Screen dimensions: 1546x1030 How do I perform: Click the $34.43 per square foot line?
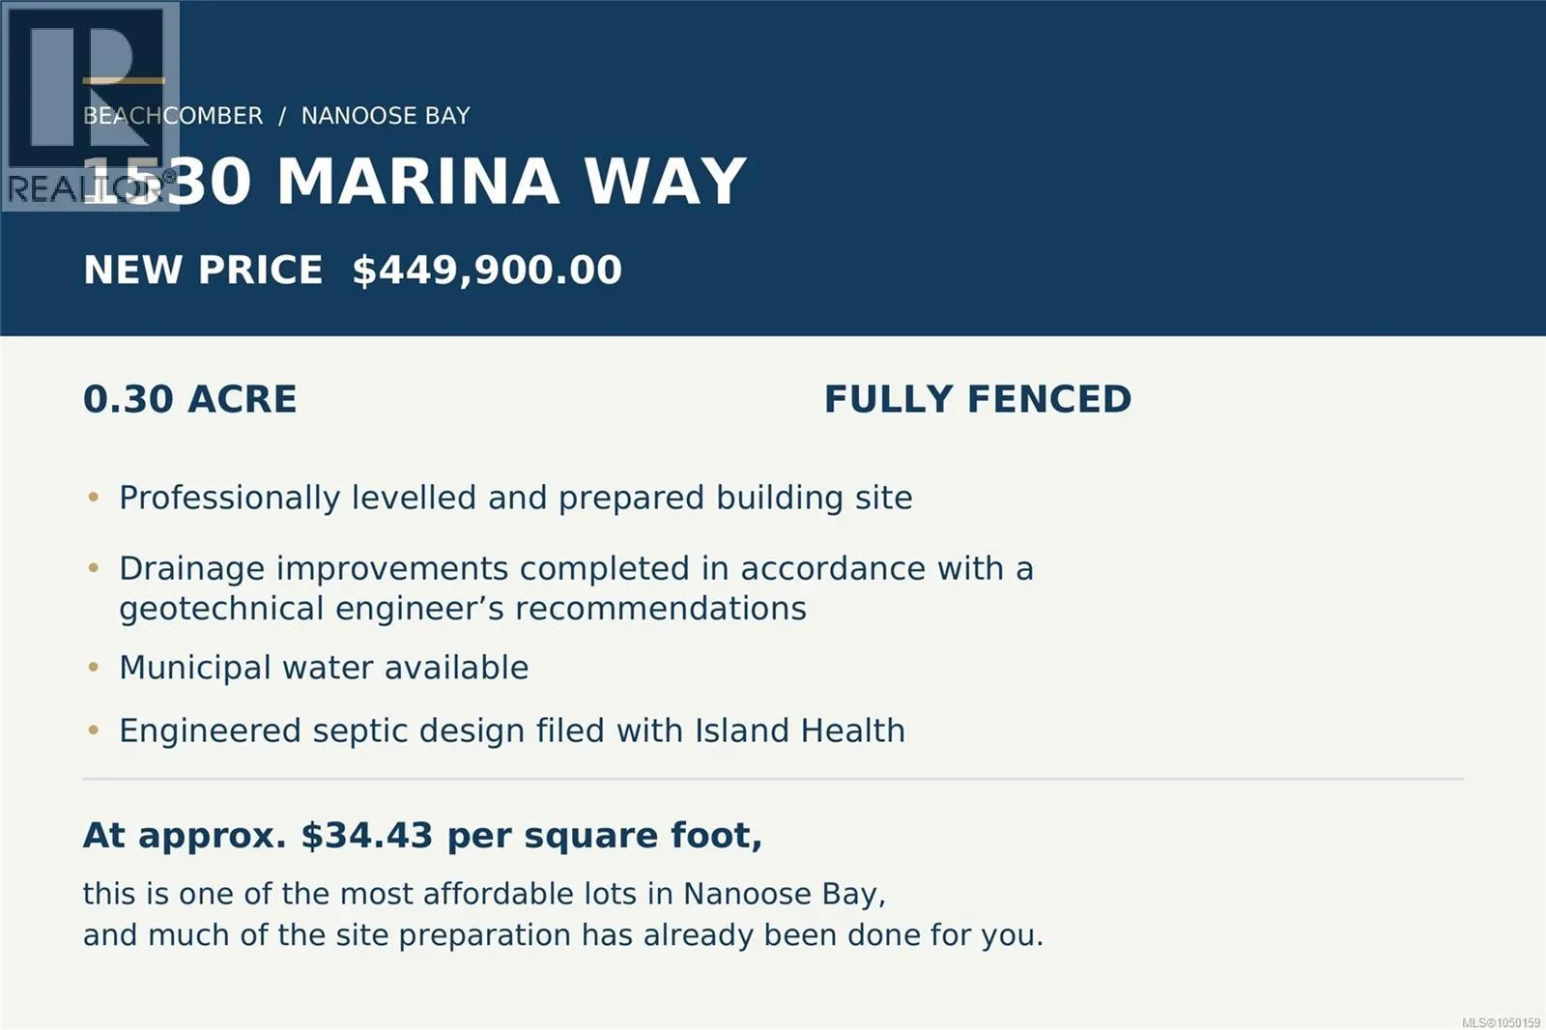tap(422, 836)
